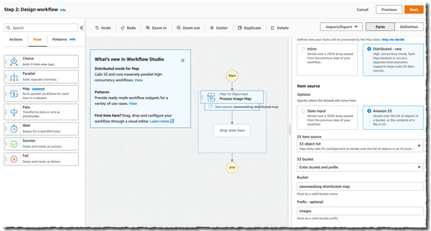
Task: Close the What's new popup
Action: [182, 60]
